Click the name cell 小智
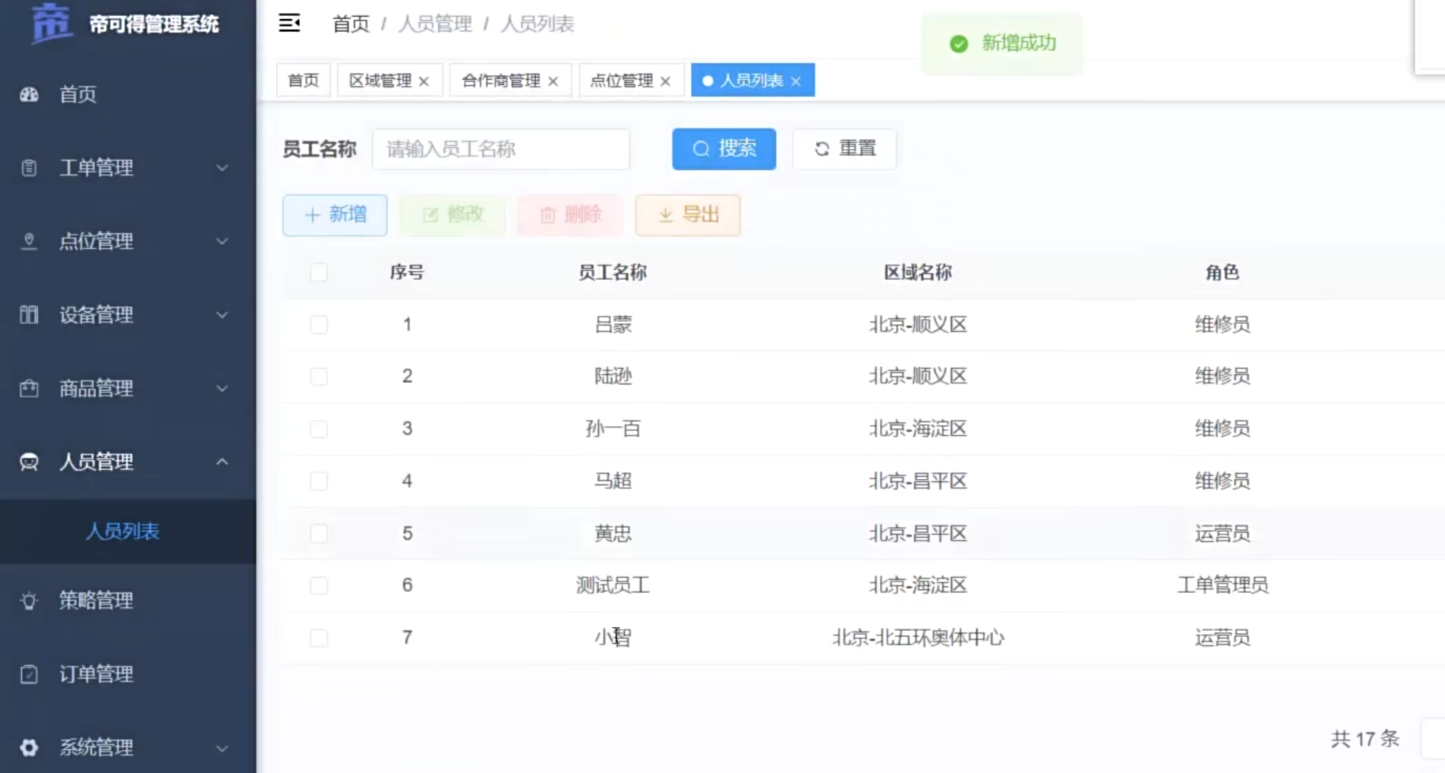 pos(613,637)
